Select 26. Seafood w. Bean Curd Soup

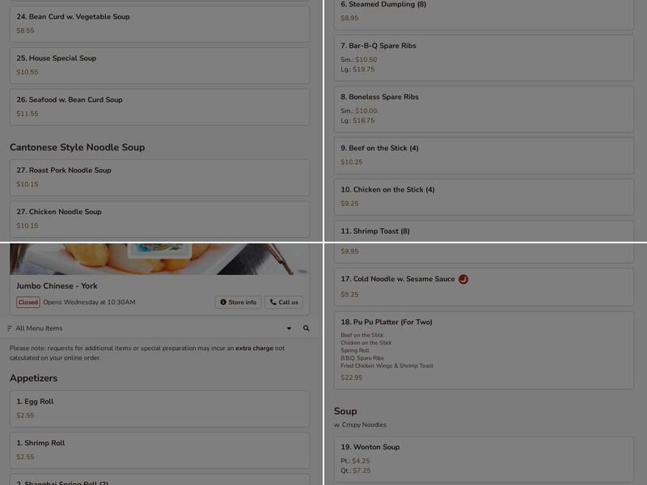[159, 108]
